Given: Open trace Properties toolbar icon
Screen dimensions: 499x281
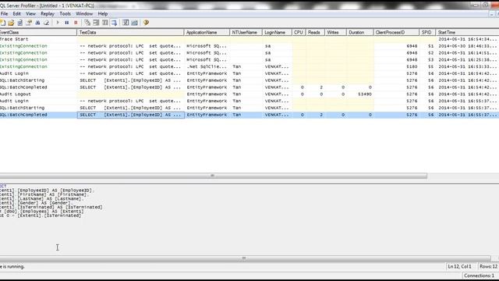Looking at the screenshot, I should tap(29, 23).
